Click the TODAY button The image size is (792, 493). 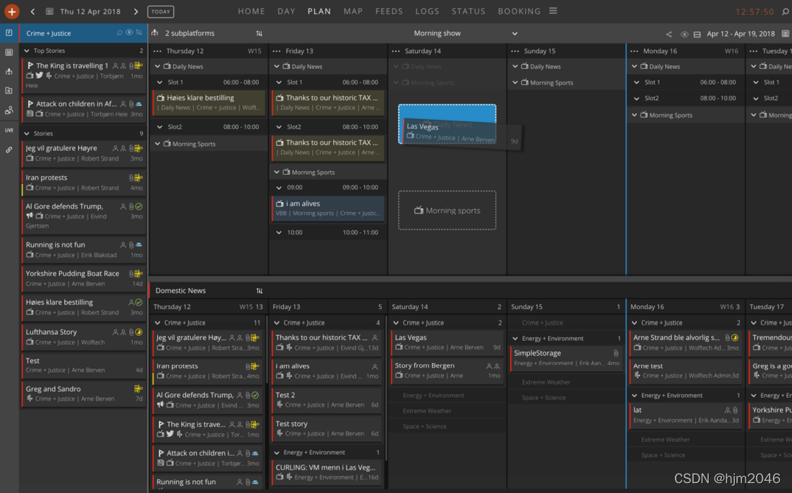click(x=161, y=11)
